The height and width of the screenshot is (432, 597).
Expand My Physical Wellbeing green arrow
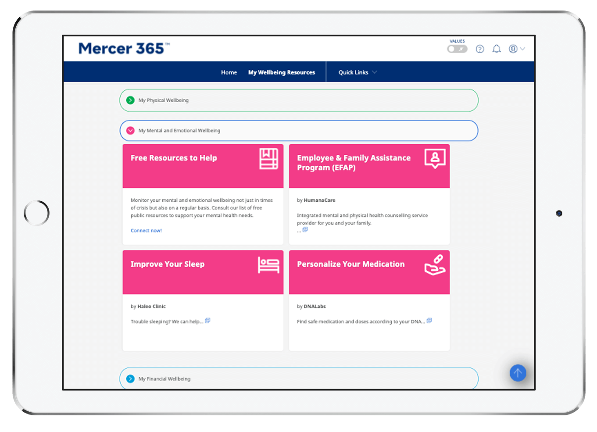click(x=130, y=100)
